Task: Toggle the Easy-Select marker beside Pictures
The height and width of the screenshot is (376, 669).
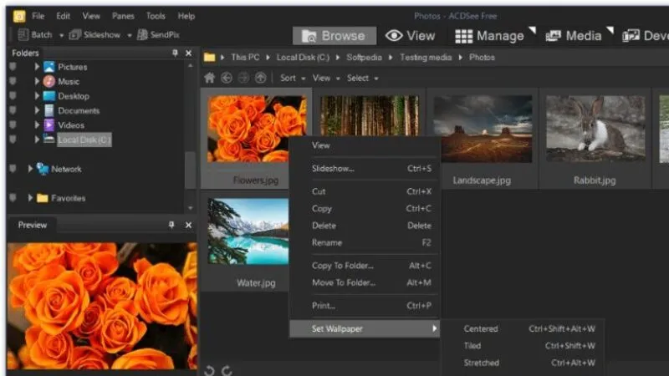Action: pyautogui.click(x=13, y=67)
